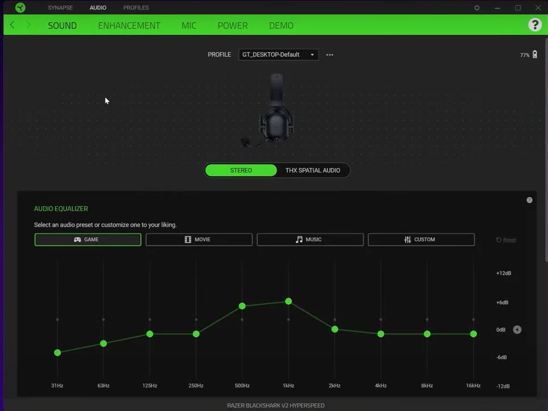Select the CUSTOM equalizer preset
The image size is (548, 411).
421,240
